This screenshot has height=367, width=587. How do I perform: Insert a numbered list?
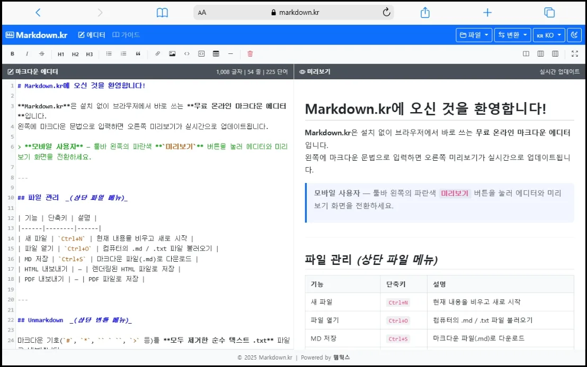(x=123, y=54)
